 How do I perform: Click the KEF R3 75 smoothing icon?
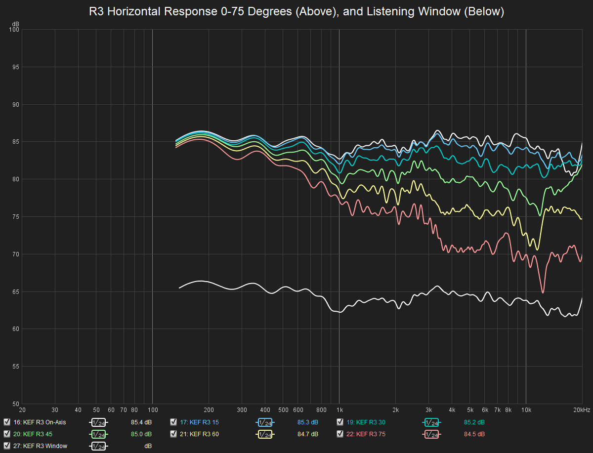click(431, 434)
